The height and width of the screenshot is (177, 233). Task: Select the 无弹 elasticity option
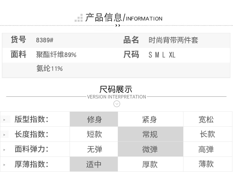94,149
